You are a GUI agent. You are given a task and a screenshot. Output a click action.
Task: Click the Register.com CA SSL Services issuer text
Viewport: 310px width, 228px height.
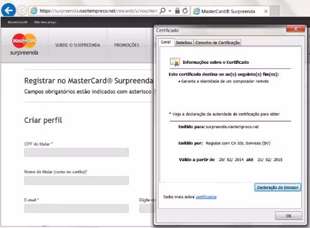click(238, 143)
